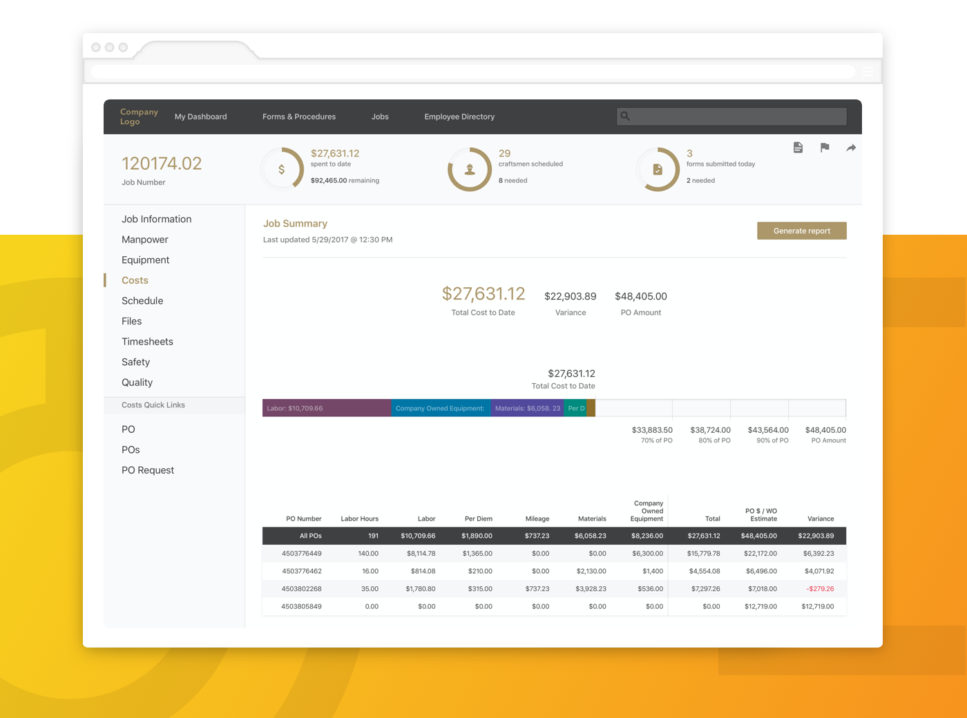The image size is (967, 718).
Task: Select Timesheets in sidebar
Action: 147,341
